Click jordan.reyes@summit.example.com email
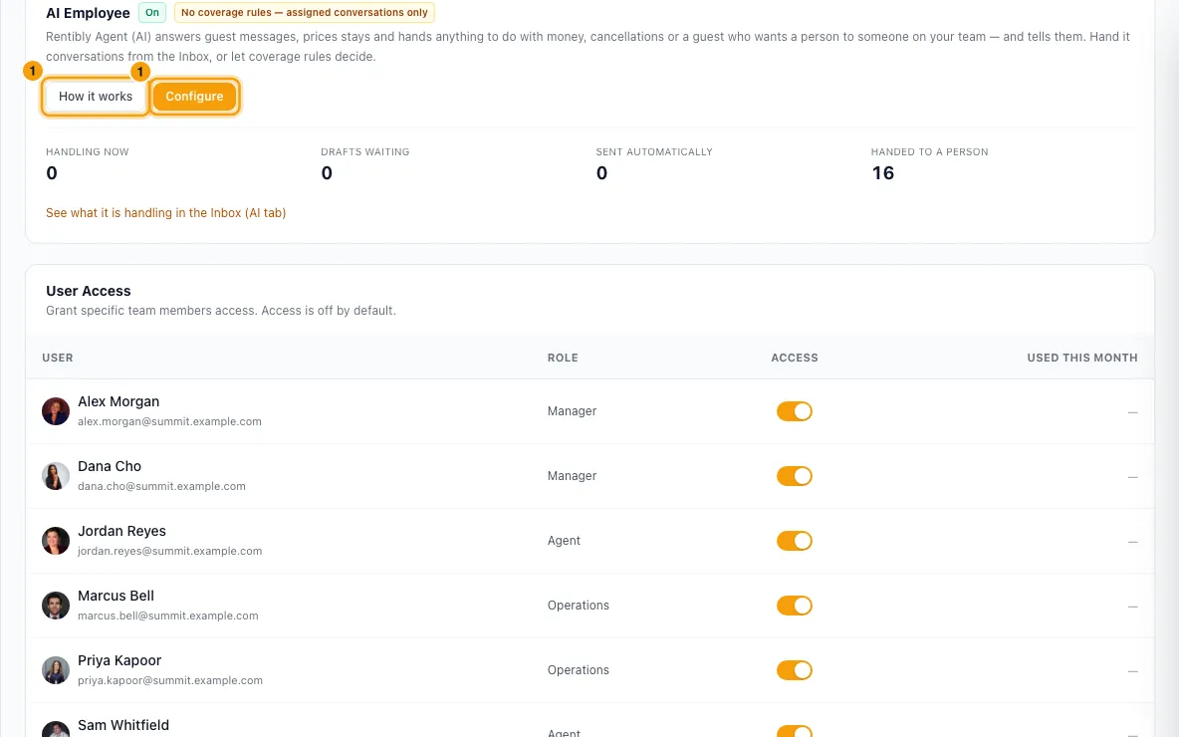The width and height of the screenshot is (1179, 737). pos(170,551)
